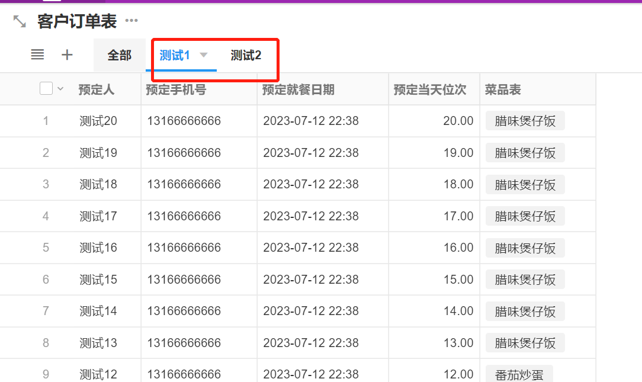This screenshot has height=382, width=642.
Task: Expand the 测试1 tab dropdown arrow
Action: pyautogui.click(x=204, y=55)
